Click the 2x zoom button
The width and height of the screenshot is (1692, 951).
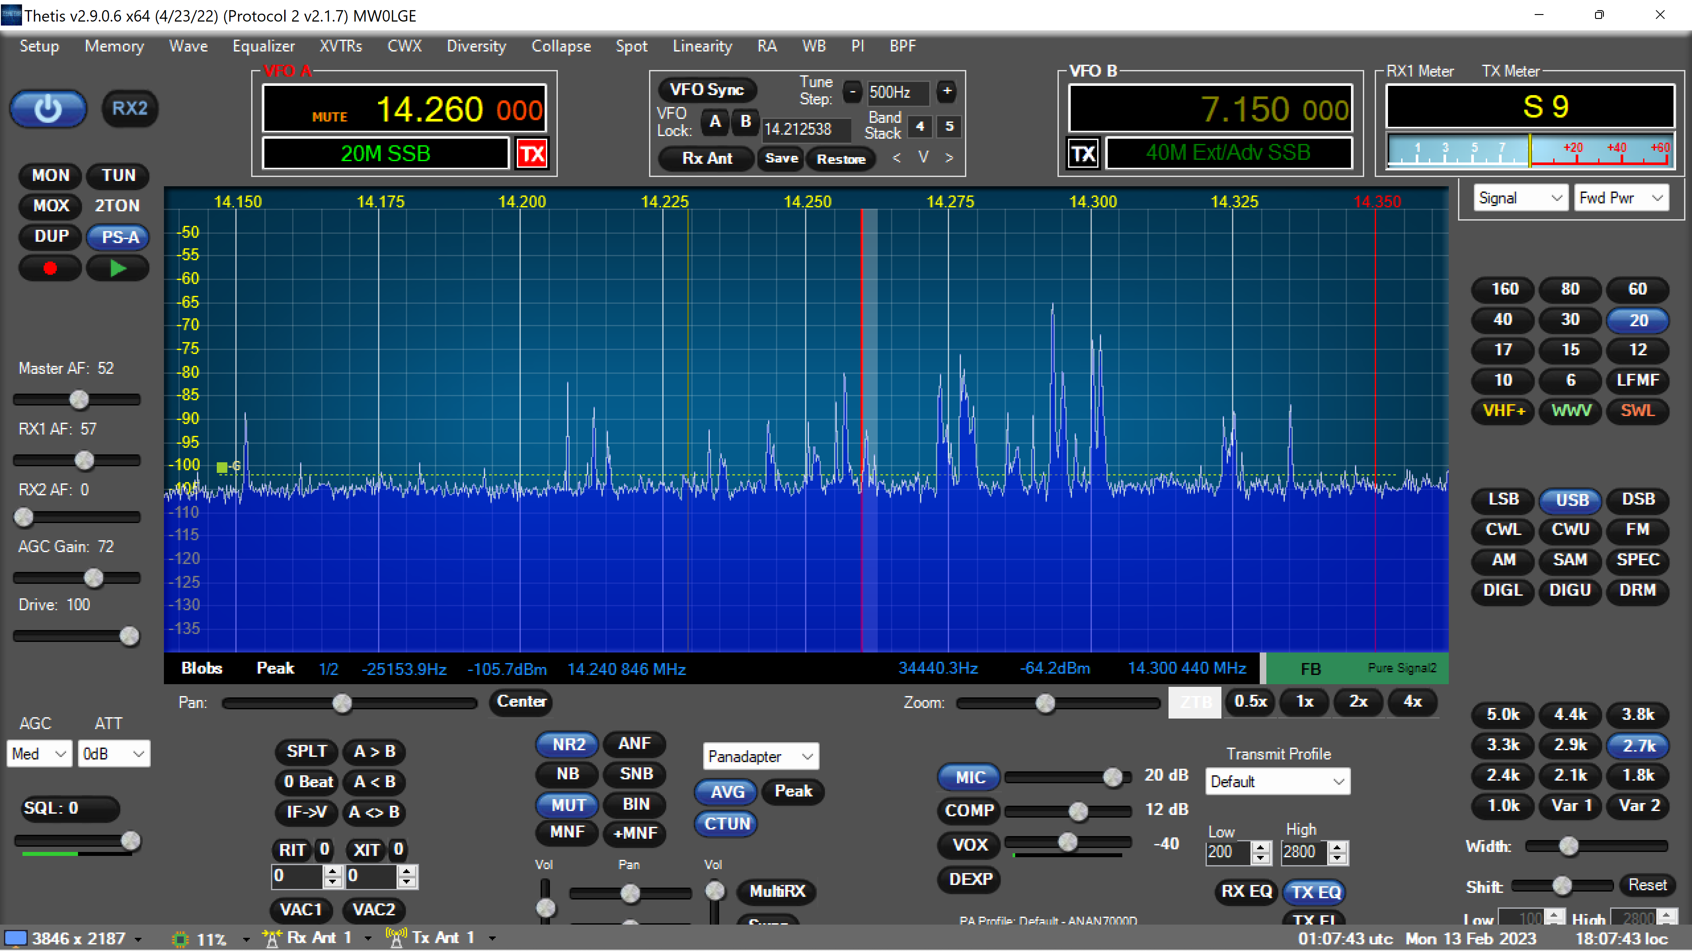[x=1358, y=702]
